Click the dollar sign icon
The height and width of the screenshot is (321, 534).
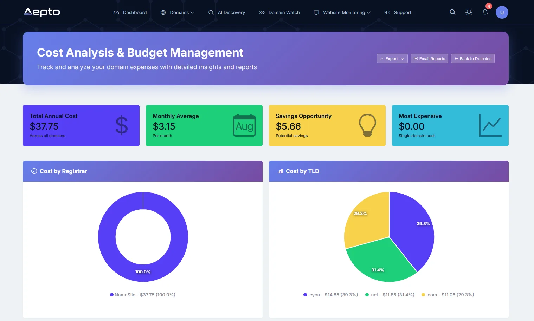pyautogui.click(x=122, y=125)
